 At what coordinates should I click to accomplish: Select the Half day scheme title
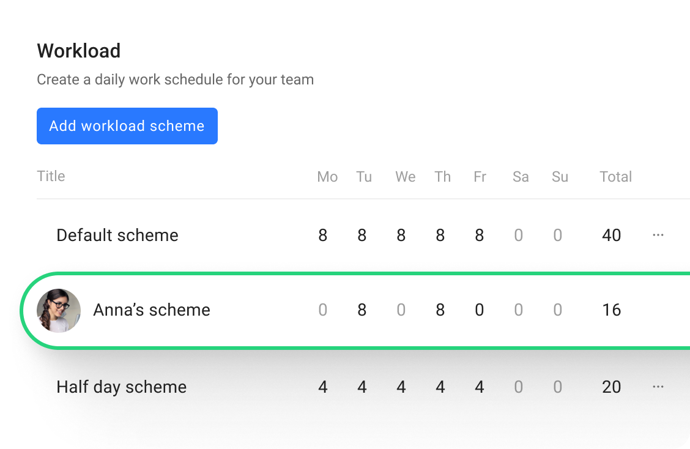click(x=122, y=387)
